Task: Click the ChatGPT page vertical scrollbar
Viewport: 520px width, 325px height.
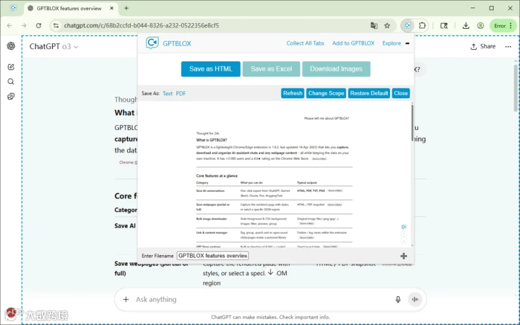Action: [516, 88]
